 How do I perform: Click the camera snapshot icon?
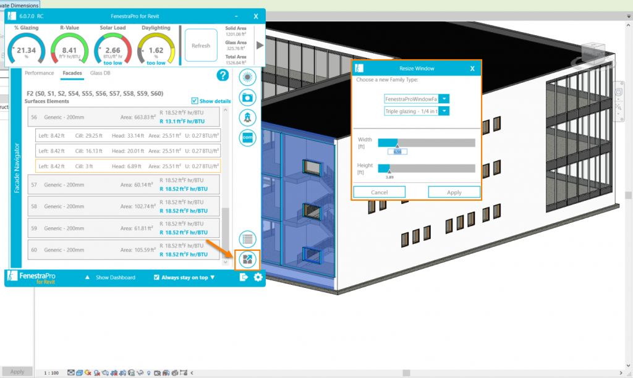[247, 97]
